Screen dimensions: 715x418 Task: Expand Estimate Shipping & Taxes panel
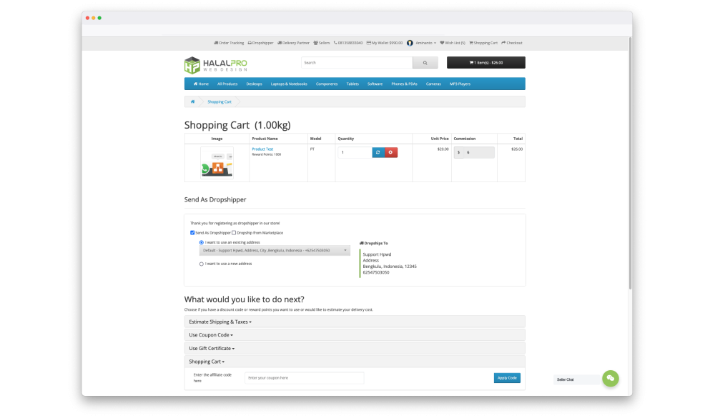tap(220, 322)
